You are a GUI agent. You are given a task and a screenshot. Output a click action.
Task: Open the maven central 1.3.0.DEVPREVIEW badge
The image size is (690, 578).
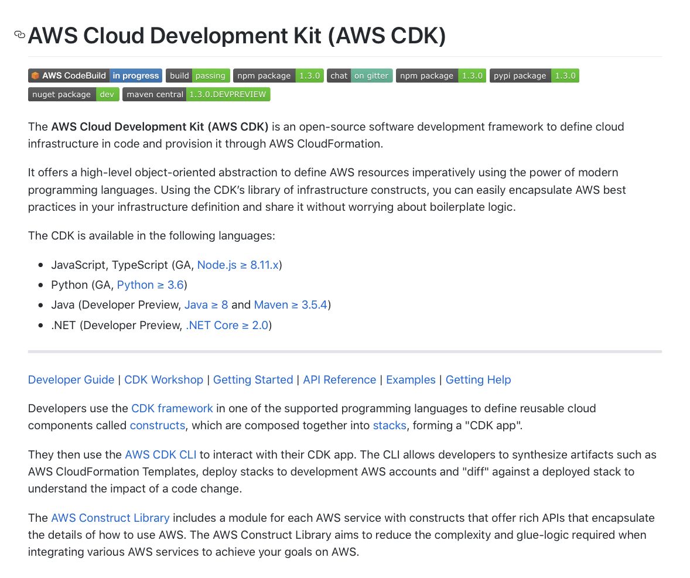196,94
